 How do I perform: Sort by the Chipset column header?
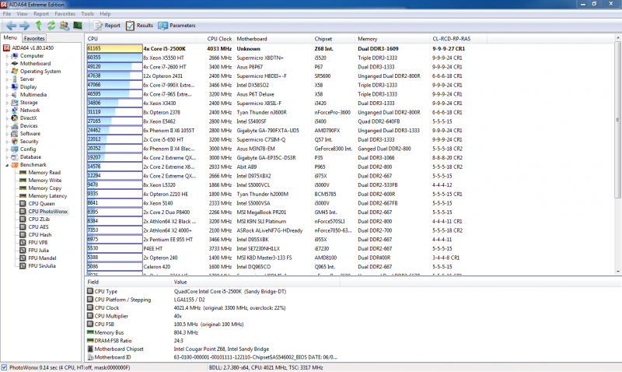(x=334, y=39)
